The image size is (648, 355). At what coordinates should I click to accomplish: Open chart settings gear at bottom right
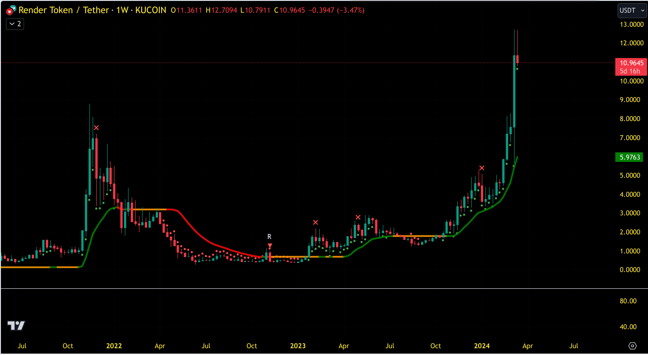(632, 346)
